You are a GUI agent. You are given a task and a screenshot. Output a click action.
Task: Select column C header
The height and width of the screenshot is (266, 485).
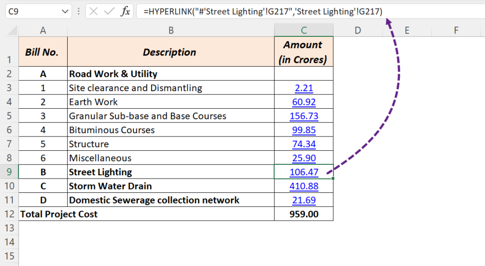pos(304,30)
